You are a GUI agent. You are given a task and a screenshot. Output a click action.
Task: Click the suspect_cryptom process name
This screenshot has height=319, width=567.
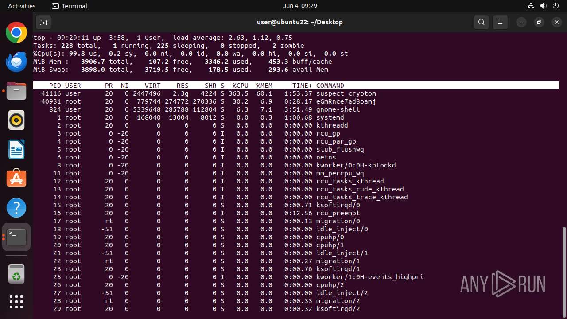click(346, 93)
